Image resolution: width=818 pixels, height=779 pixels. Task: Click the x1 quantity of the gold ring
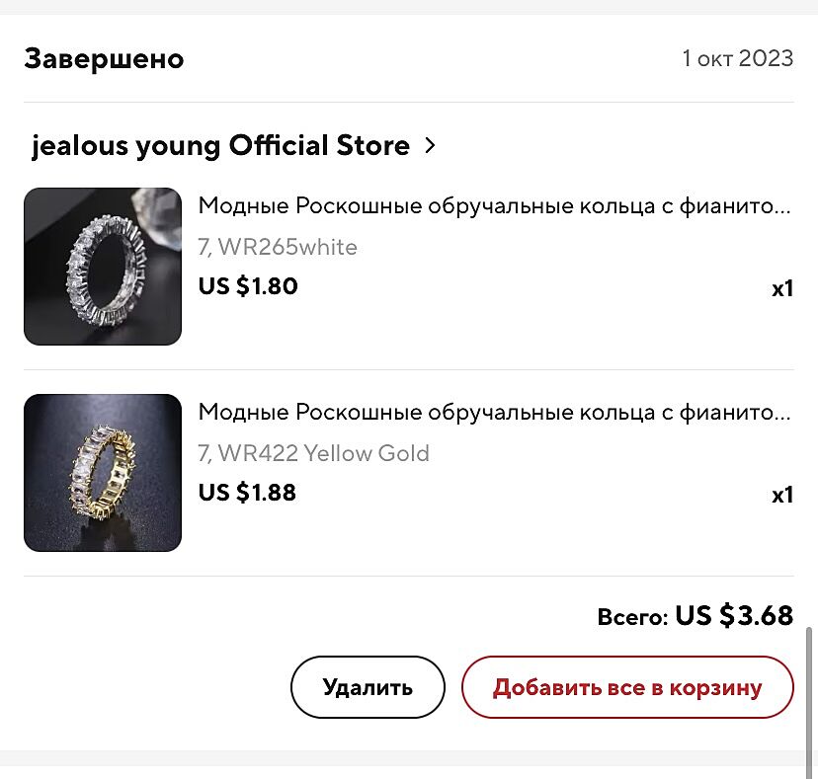[782, 495]
